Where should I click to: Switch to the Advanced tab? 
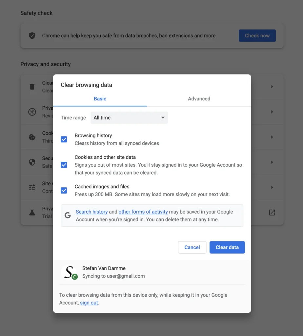[x=199, y=99]
